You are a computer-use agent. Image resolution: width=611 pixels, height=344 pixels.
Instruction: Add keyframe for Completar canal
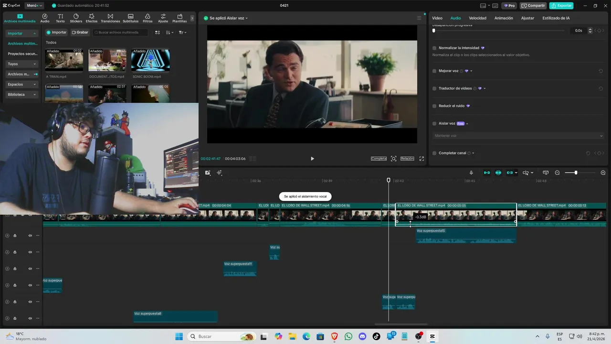coord(599,153)
